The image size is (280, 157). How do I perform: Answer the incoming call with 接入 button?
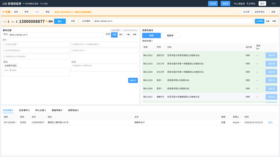coord(60,21)
